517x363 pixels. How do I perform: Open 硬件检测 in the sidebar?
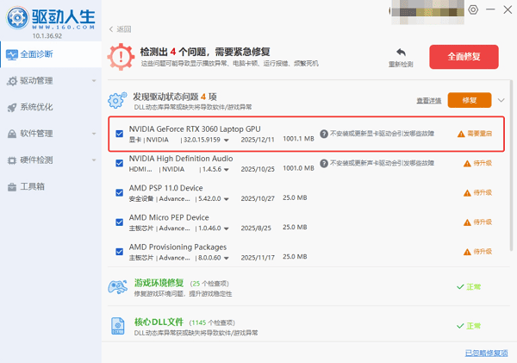(x=51, y=160)
